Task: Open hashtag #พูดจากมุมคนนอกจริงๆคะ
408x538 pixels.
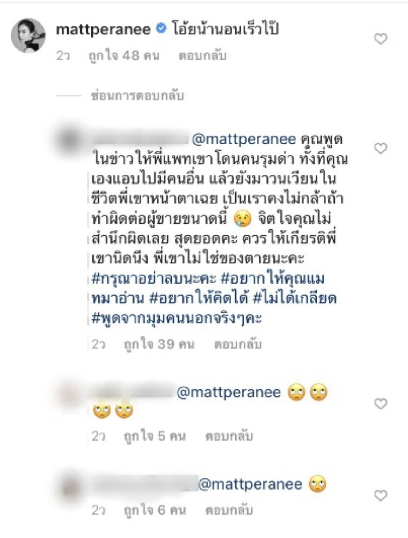Action: click(177, 318)
